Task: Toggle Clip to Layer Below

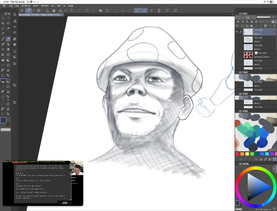Action: coord(238,21)
